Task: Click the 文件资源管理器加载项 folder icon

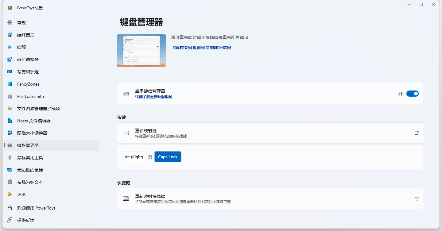Action: 10,108
